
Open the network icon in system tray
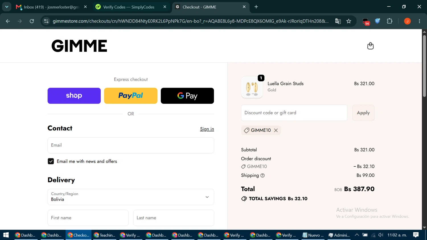tap(373, 235)
